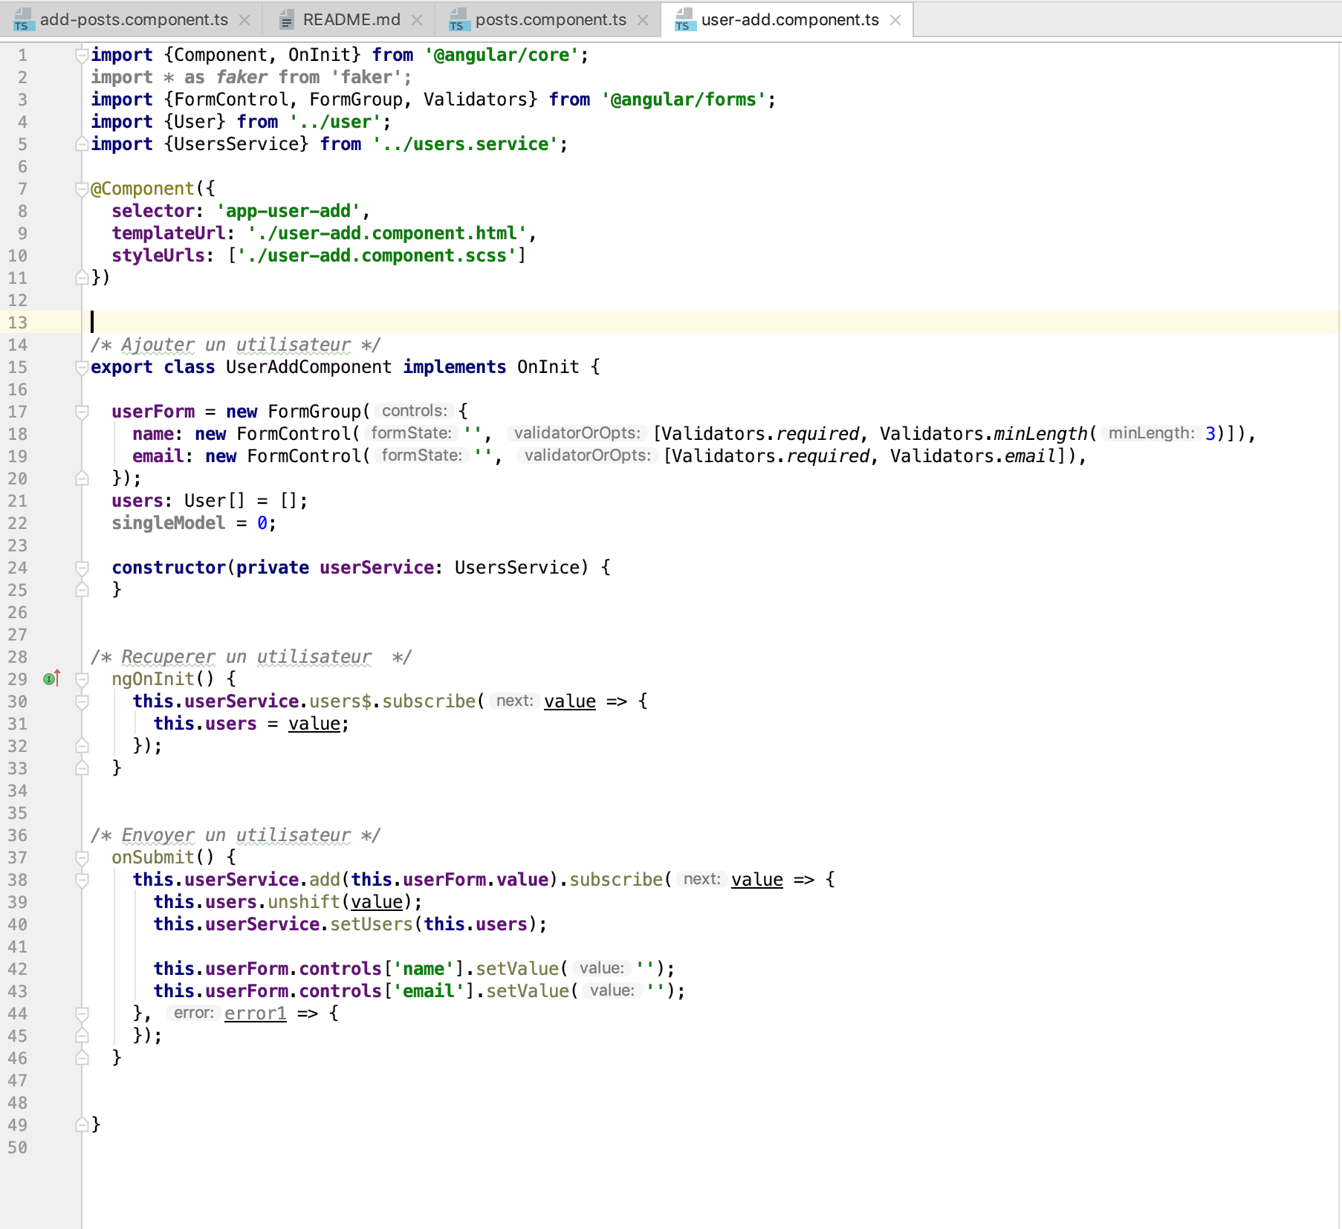The height and width of the screenshot is (1229, 1342).
Task: Toggle folding on the constructor block
Action: 80,568
